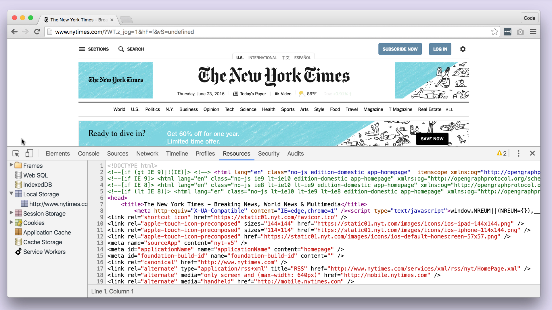The width and height of the screenshot is (552, 310).
Task: Open the Tech section link
Action: pyautogui.click(x=229, y=109)
